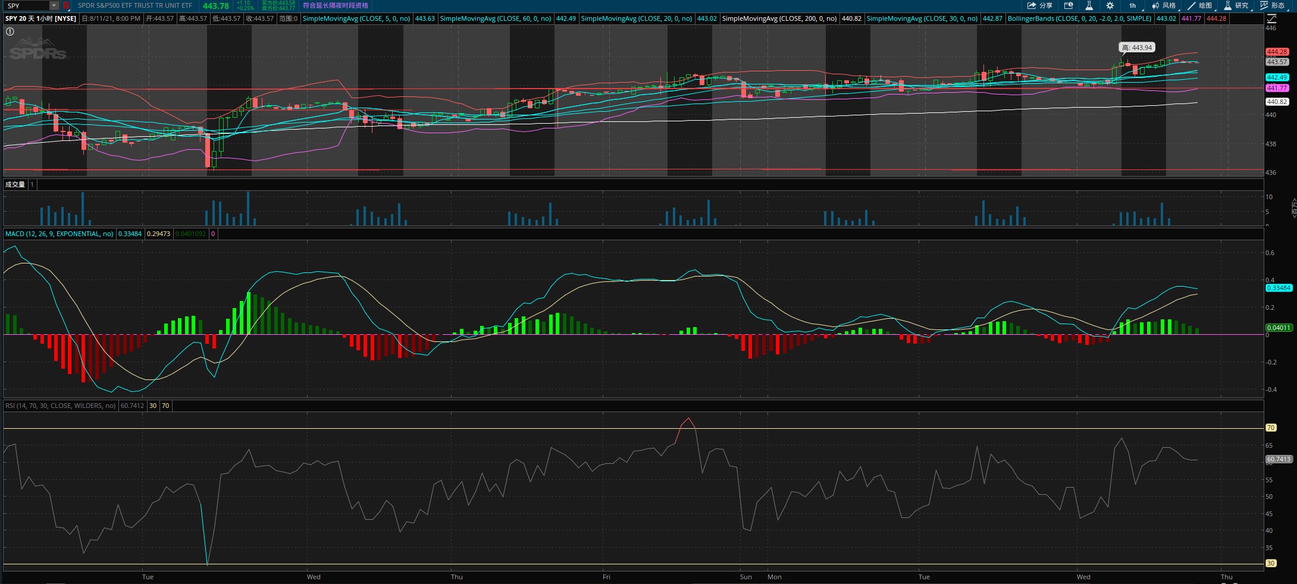Click the purple extended-hours eligibility text
The width and height of the screenshot is (1297, 584).
pos(336,5)
